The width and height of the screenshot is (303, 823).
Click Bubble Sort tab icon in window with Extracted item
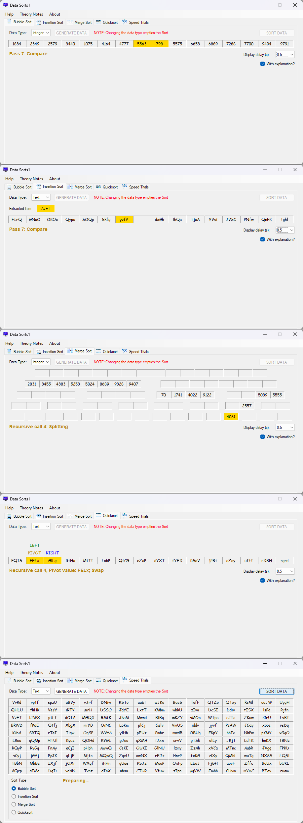9,187
